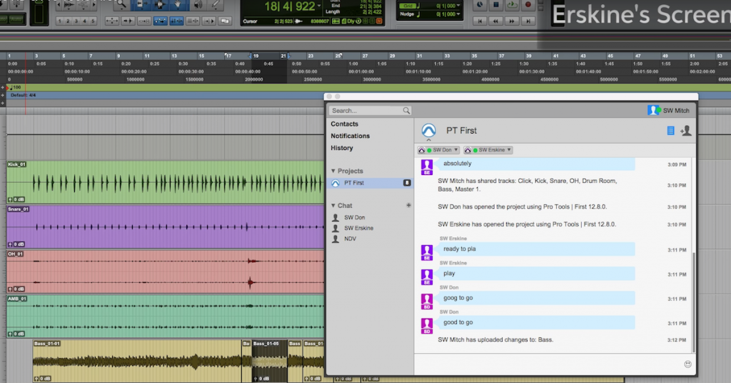
Task: Click the chat message input box
Action: (x=548, y=364)
